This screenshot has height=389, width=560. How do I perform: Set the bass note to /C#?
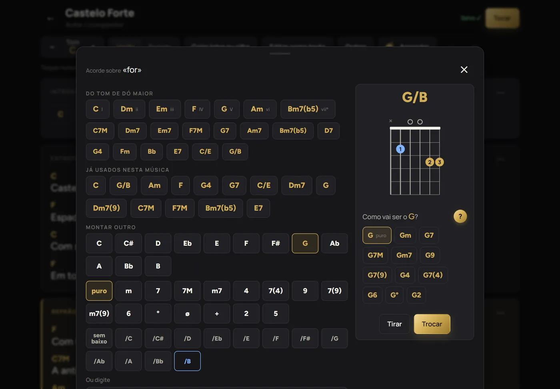(x=158, y=339)
